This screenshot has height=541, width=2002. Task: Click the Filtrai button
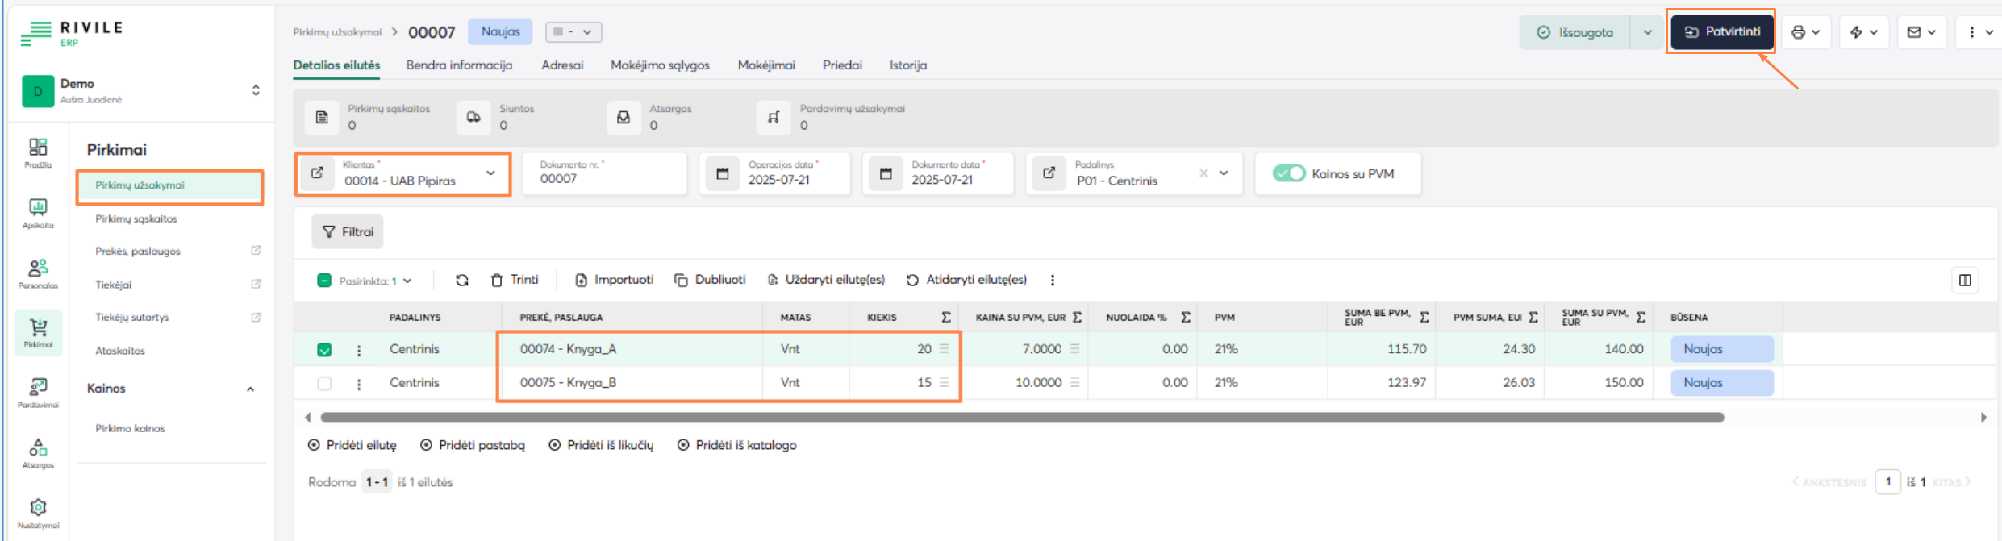pyautogui.click(x=348, y=232)
